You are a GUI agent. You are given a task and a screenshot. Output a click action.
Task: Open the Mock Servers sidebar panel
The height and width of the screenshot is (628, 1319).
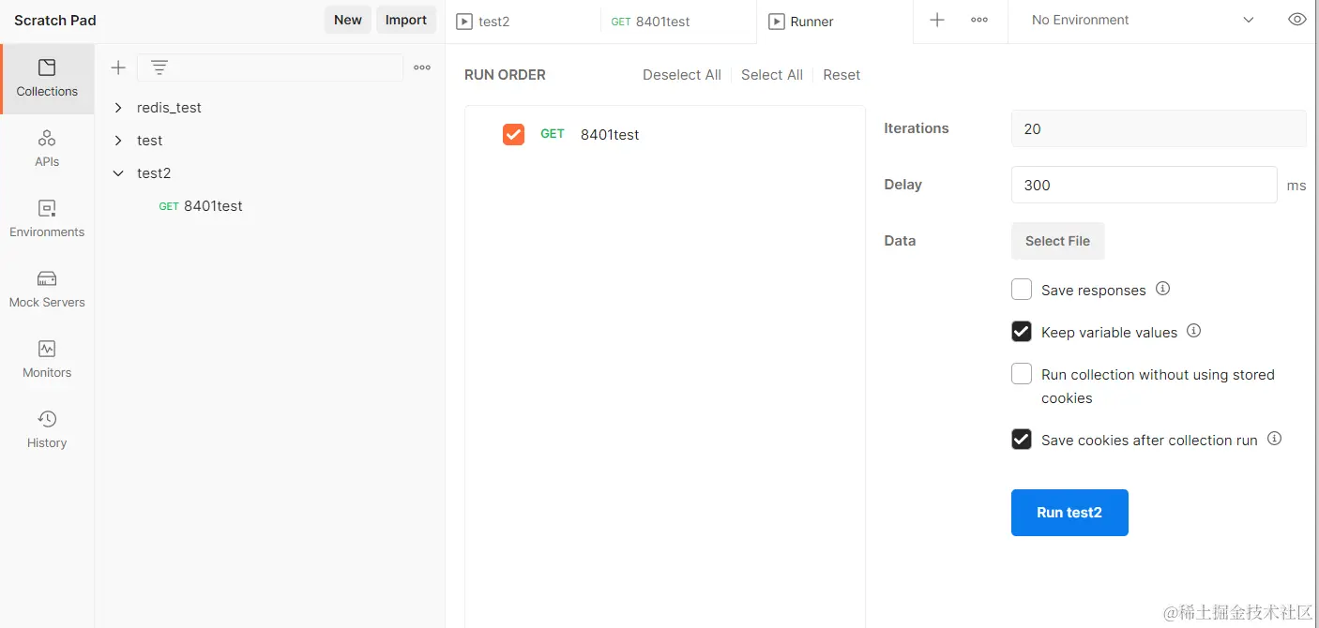(47, 290)
